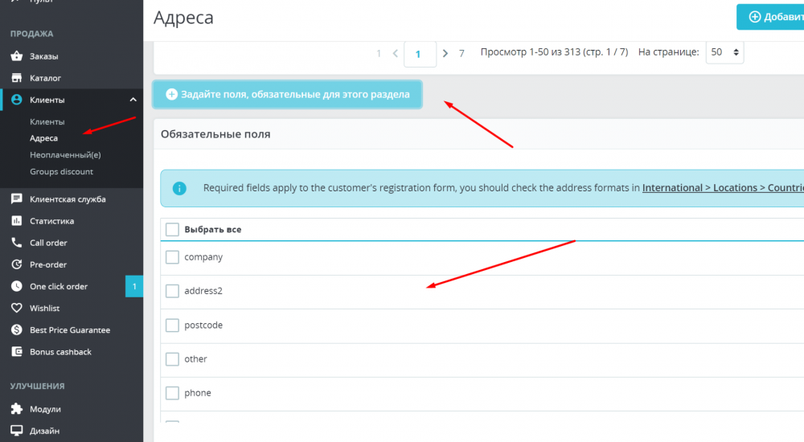This screenshot has width=804, height=442.
Task: Click the current page number field
Action: 420,54
